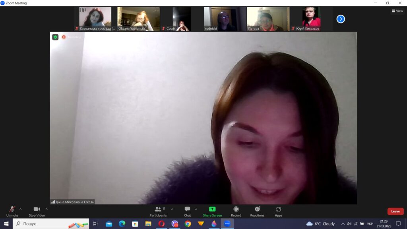Click the green encryption shield icon
Screen dimensions: 407x229
coord(55,37)
